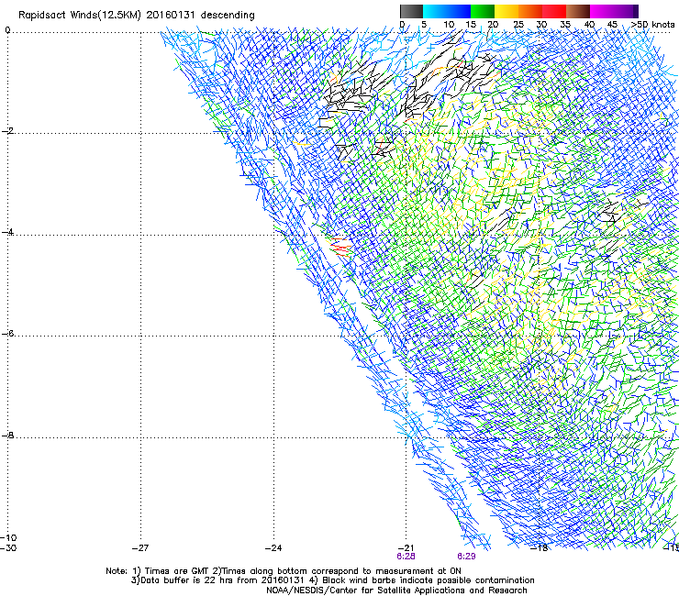The height and width of the screenshot is (596, 679).
Task: Click the '>50 knots' legend label
Action: tap(652, 25)
